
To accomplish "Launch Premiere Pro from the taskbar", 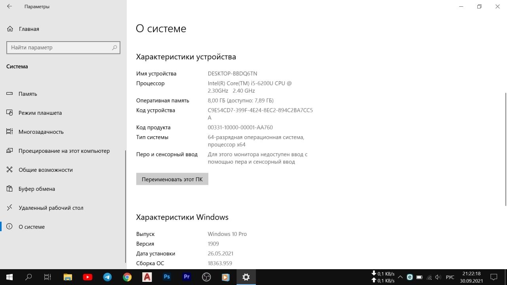I will [187, 277].
